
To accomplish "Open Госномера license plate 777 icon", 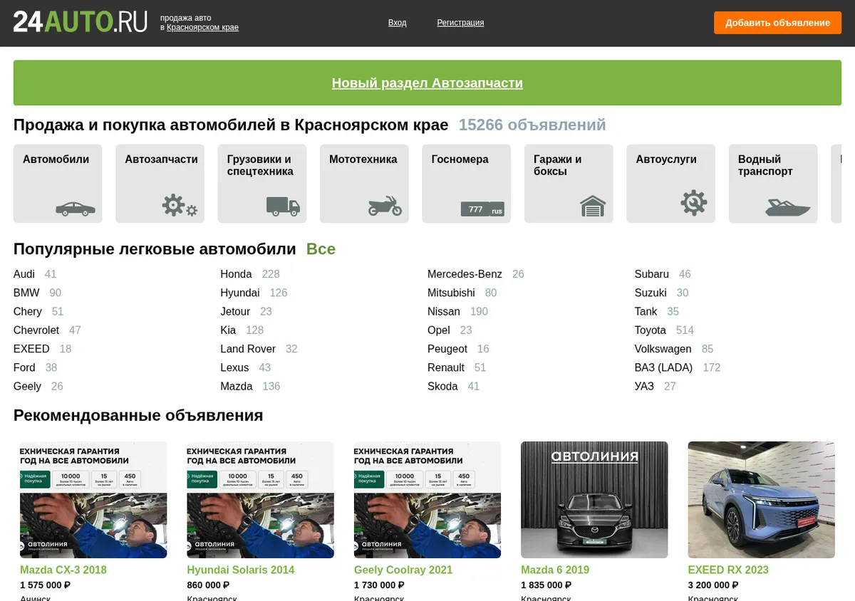I will [482, 209].
